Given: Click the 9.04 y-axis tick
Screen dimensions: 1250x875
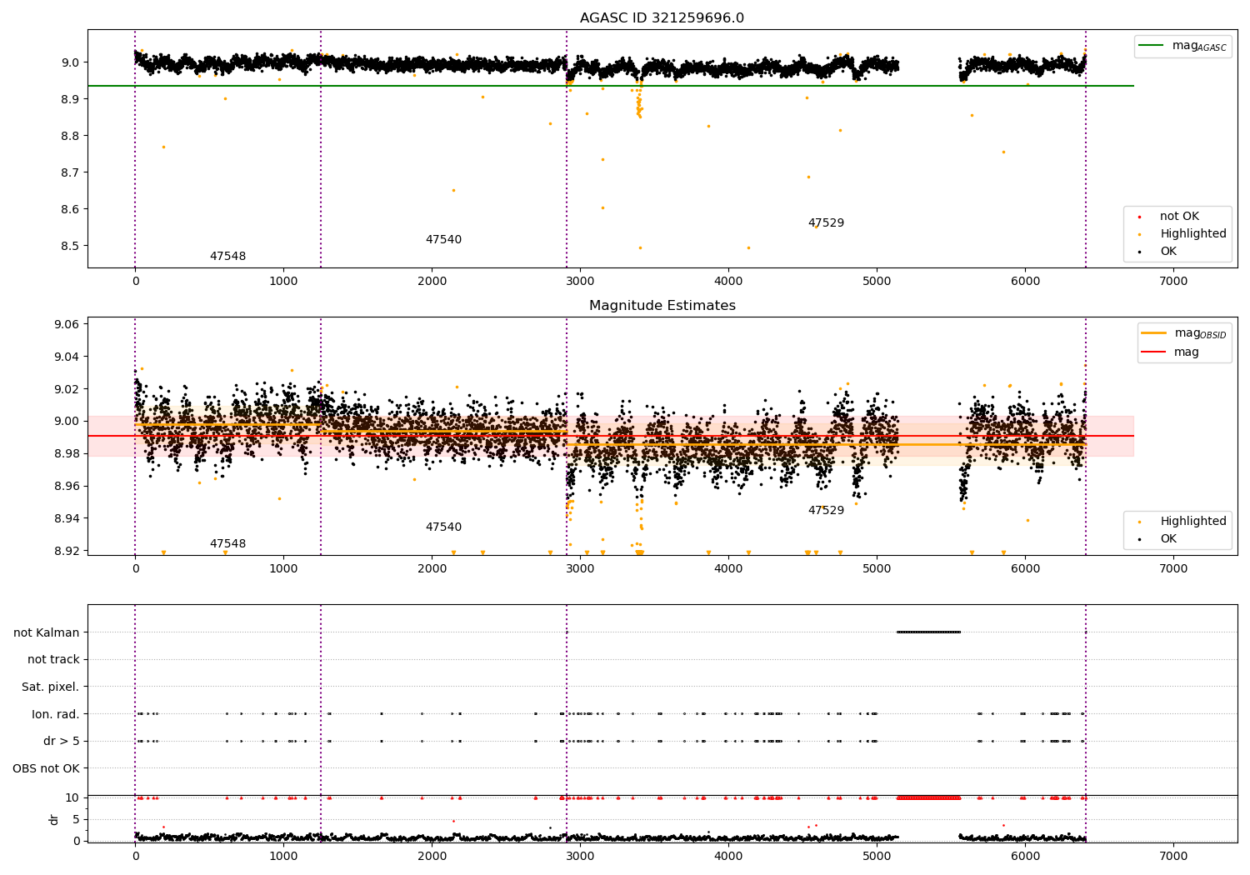Looking at the screenshot, I should (67, 357).
